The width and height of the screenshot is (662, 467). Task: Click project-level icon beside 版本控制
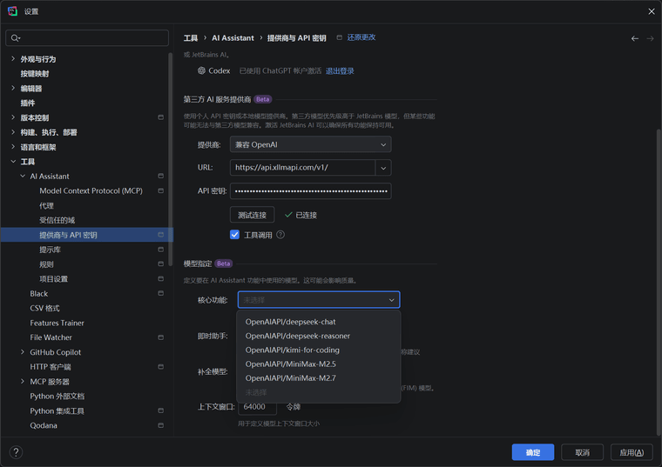tap(160, 117)
